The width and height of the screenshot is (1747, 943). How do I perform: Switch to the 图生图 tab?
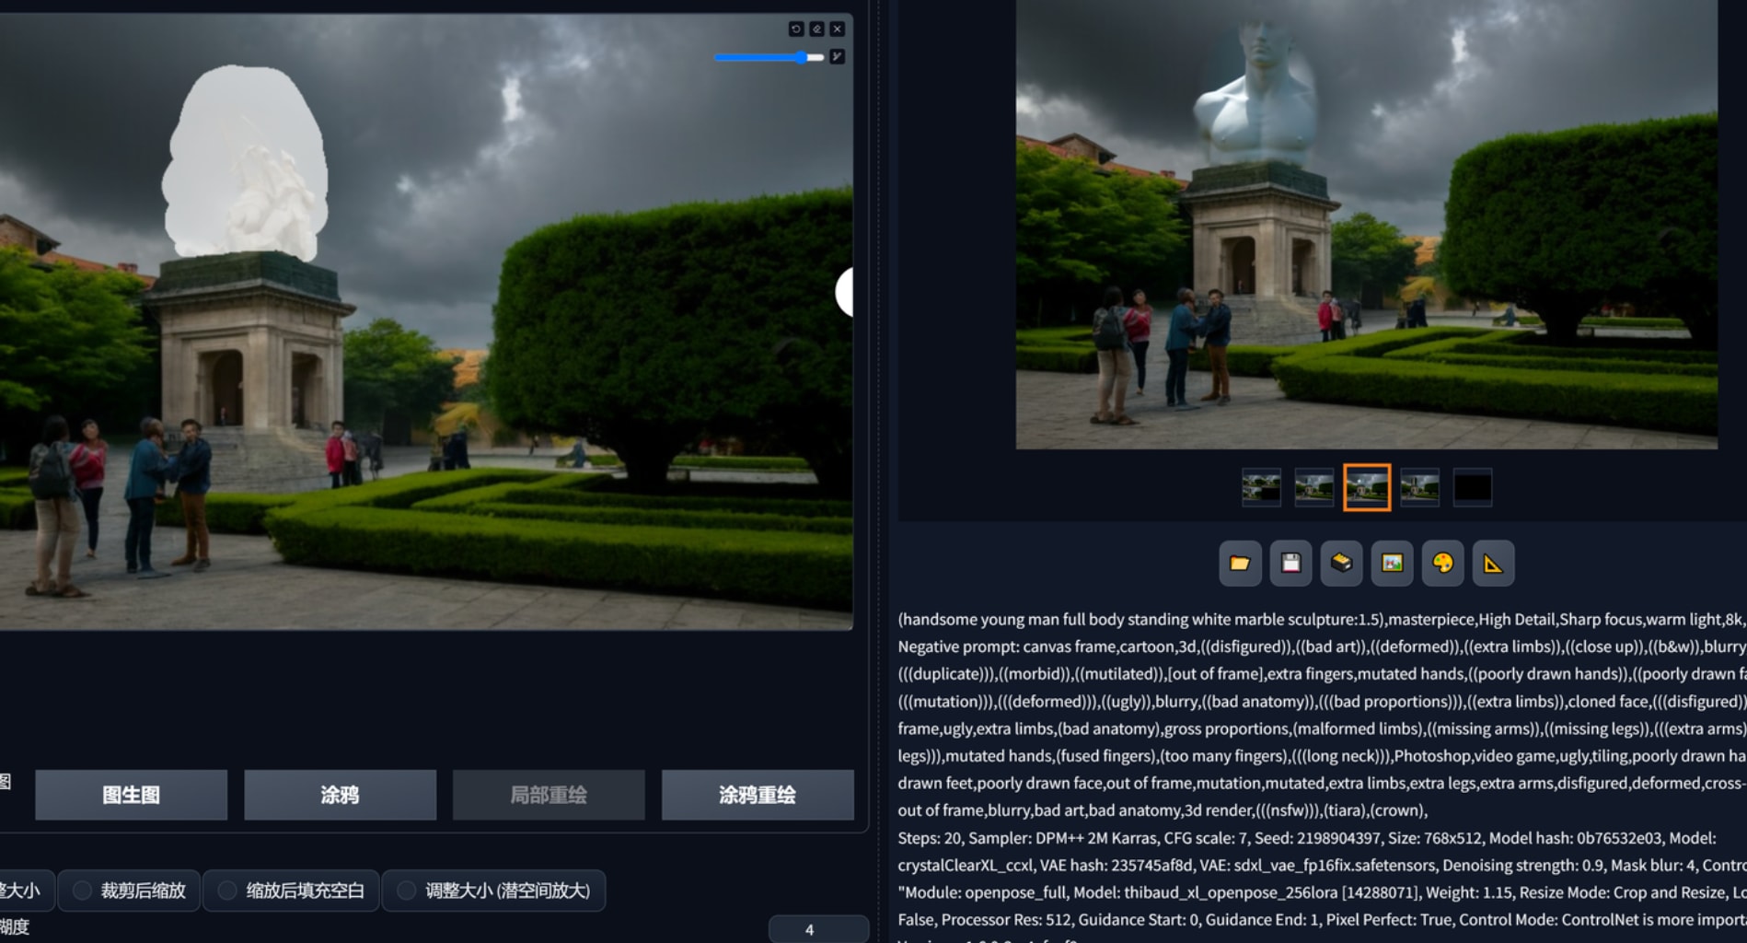pyautogui.click(x=131, y=795)
